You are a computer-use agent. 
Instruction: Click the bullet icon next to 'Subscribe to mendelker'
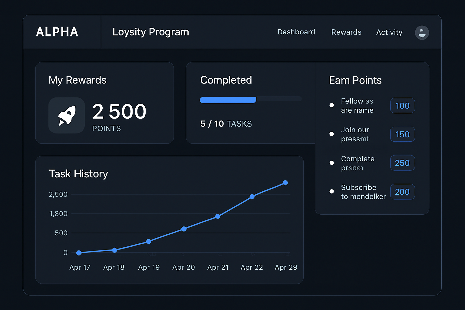(x=332, y=191)
